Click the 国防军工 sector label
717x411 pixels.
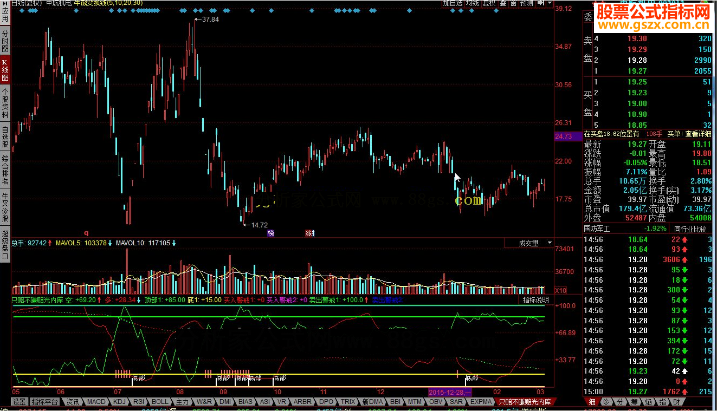(x=597, y=229)
